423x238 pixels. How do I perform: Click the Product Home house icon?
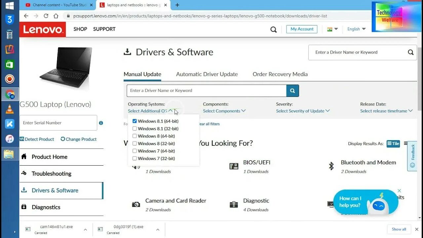click(x=24, y=157)
